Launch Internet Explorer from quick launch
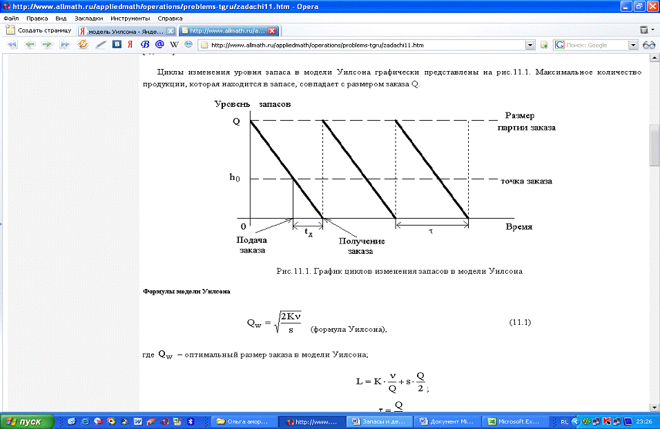 (85, 421)
